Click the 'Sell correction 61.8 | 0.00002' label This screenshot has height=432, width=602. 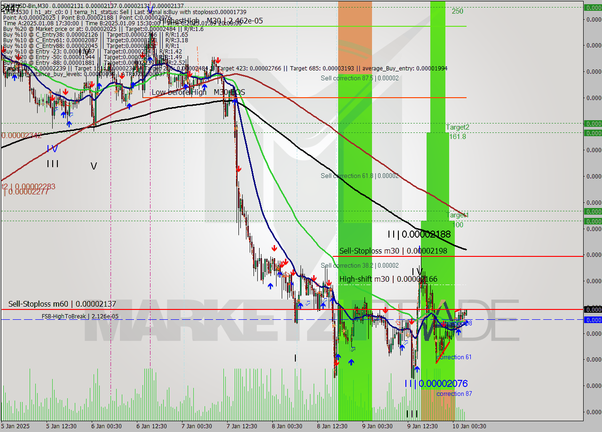pyautogui.click(x=360, y=176)
